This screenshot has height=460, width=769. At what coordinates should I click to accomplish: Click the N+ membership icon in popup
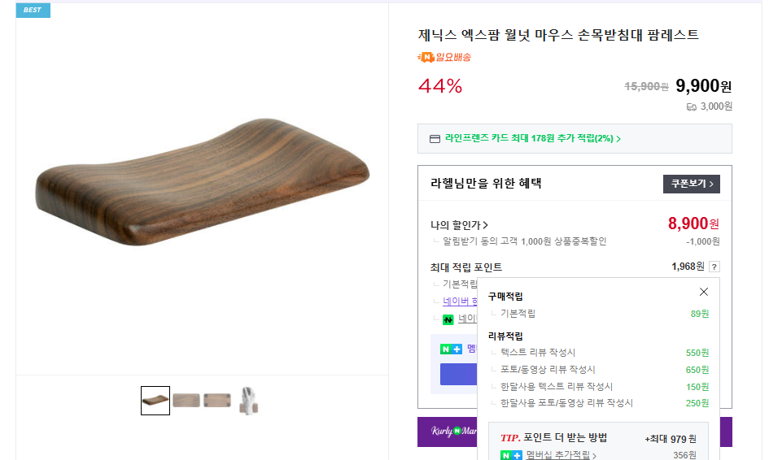510,455
